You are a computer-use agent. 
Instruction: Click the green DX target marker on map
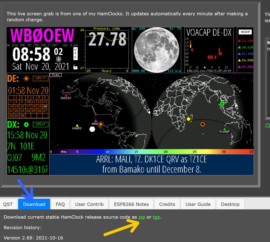click(x=222, y=104)
